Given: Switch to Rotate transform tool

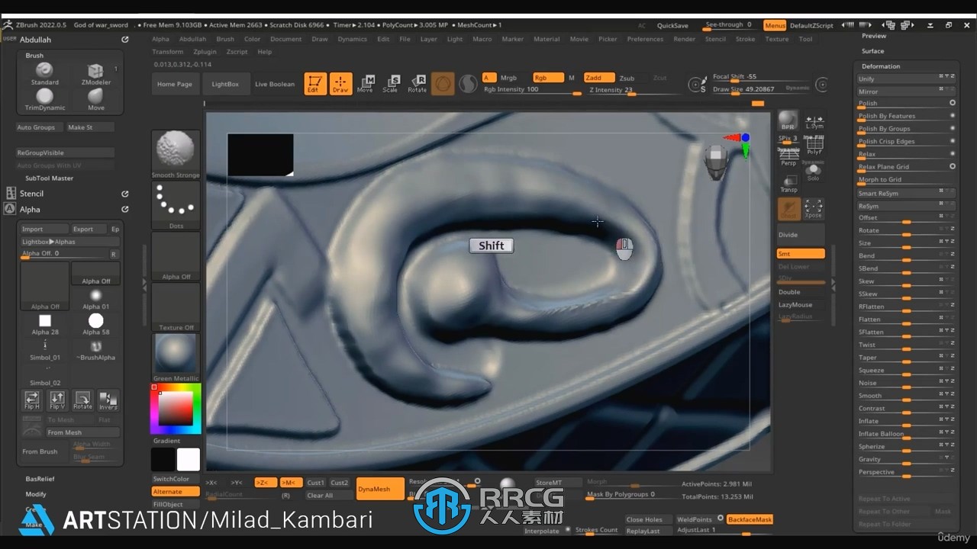Looking at the screenshot, I should (417, 84).
